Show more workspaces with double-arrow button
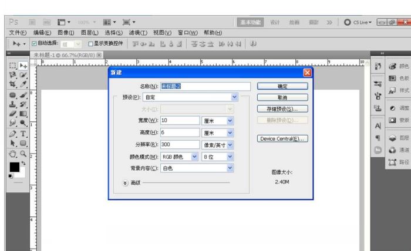 click(329, 22)
